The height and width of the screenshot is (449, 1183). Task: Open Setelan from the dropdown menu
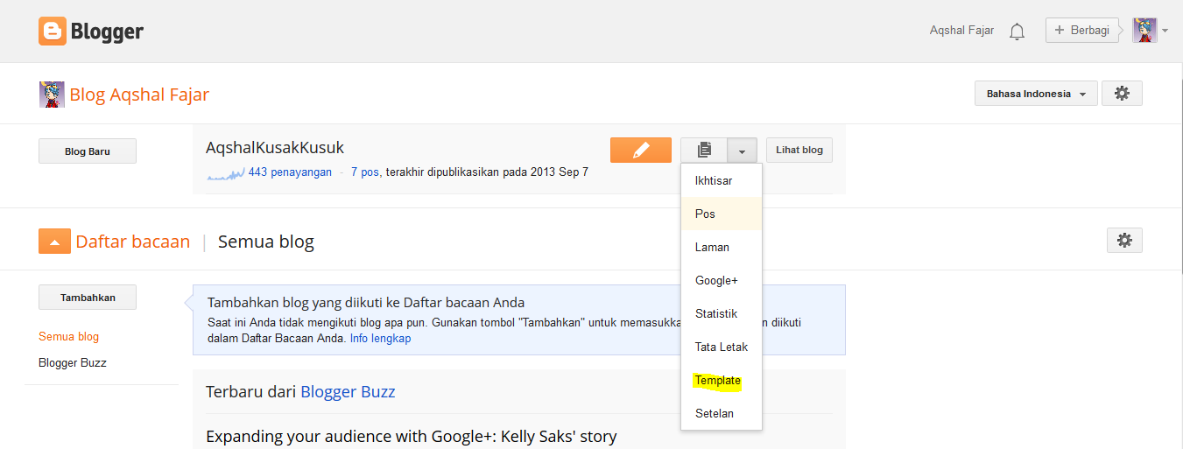pos(722,413)
